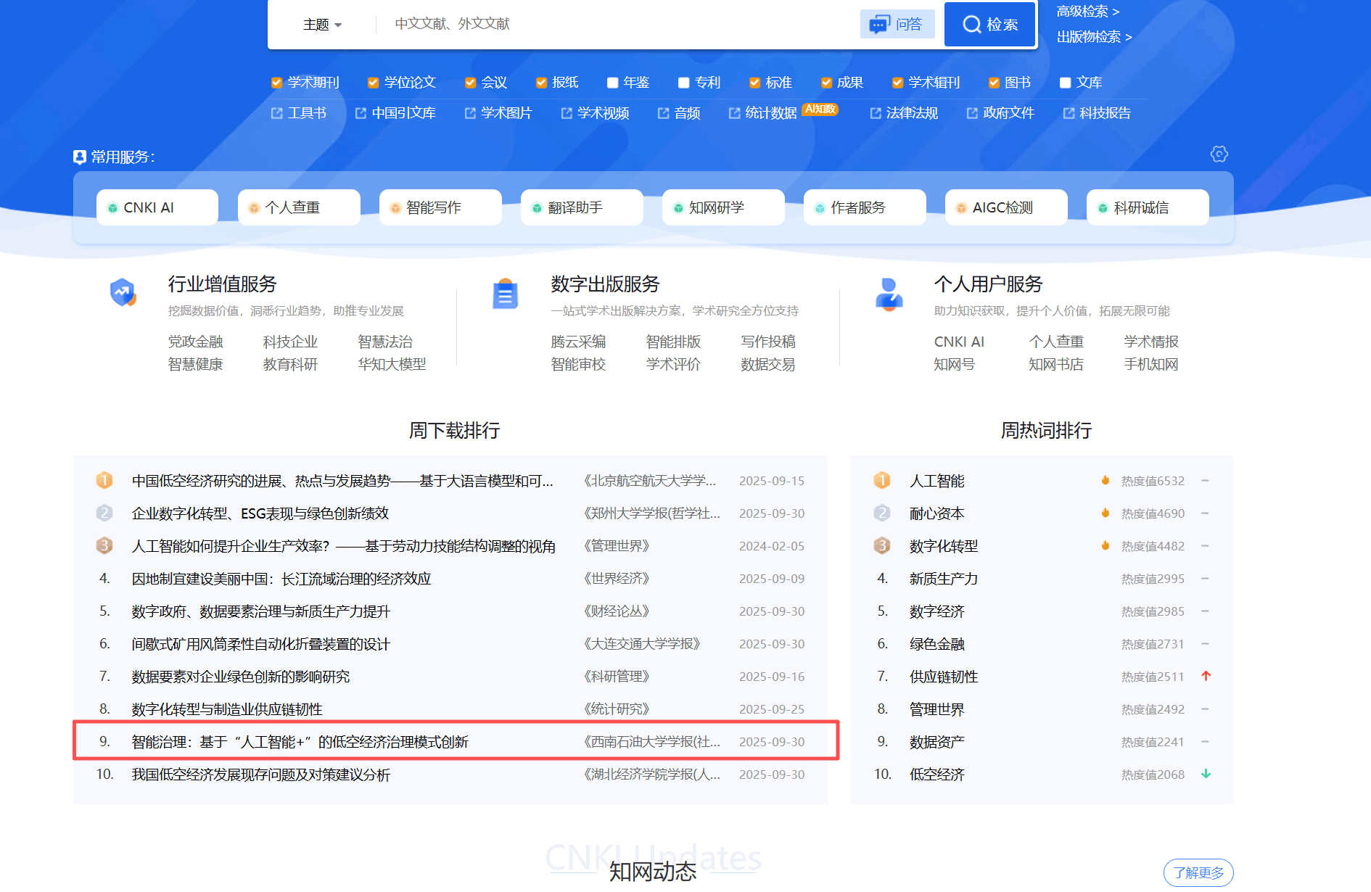Click the gold rank 1 medal in downloads

pos(104,481)
